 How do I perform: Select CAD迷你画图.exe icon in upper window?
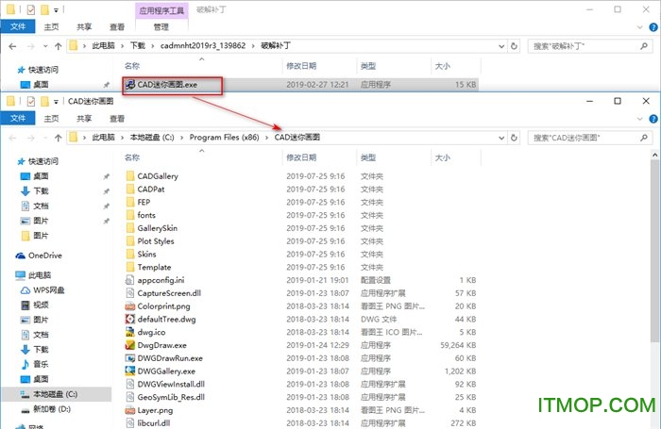[x=130, y=85]
